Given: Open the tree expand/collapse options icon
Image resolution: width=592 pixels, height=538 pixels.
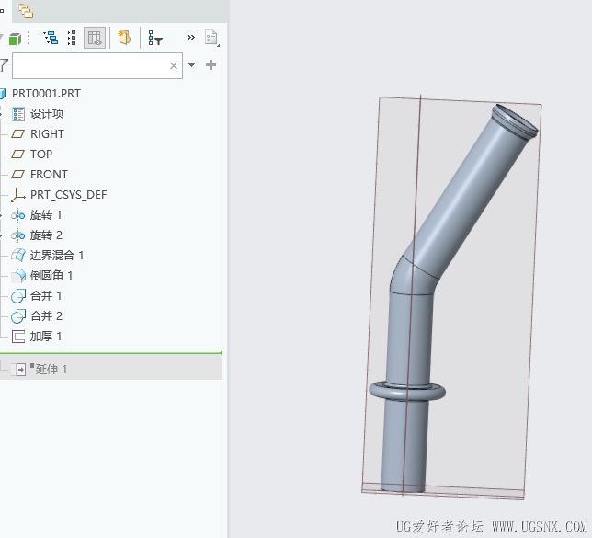Looking at the screenshot, I should tap(51, 38).
